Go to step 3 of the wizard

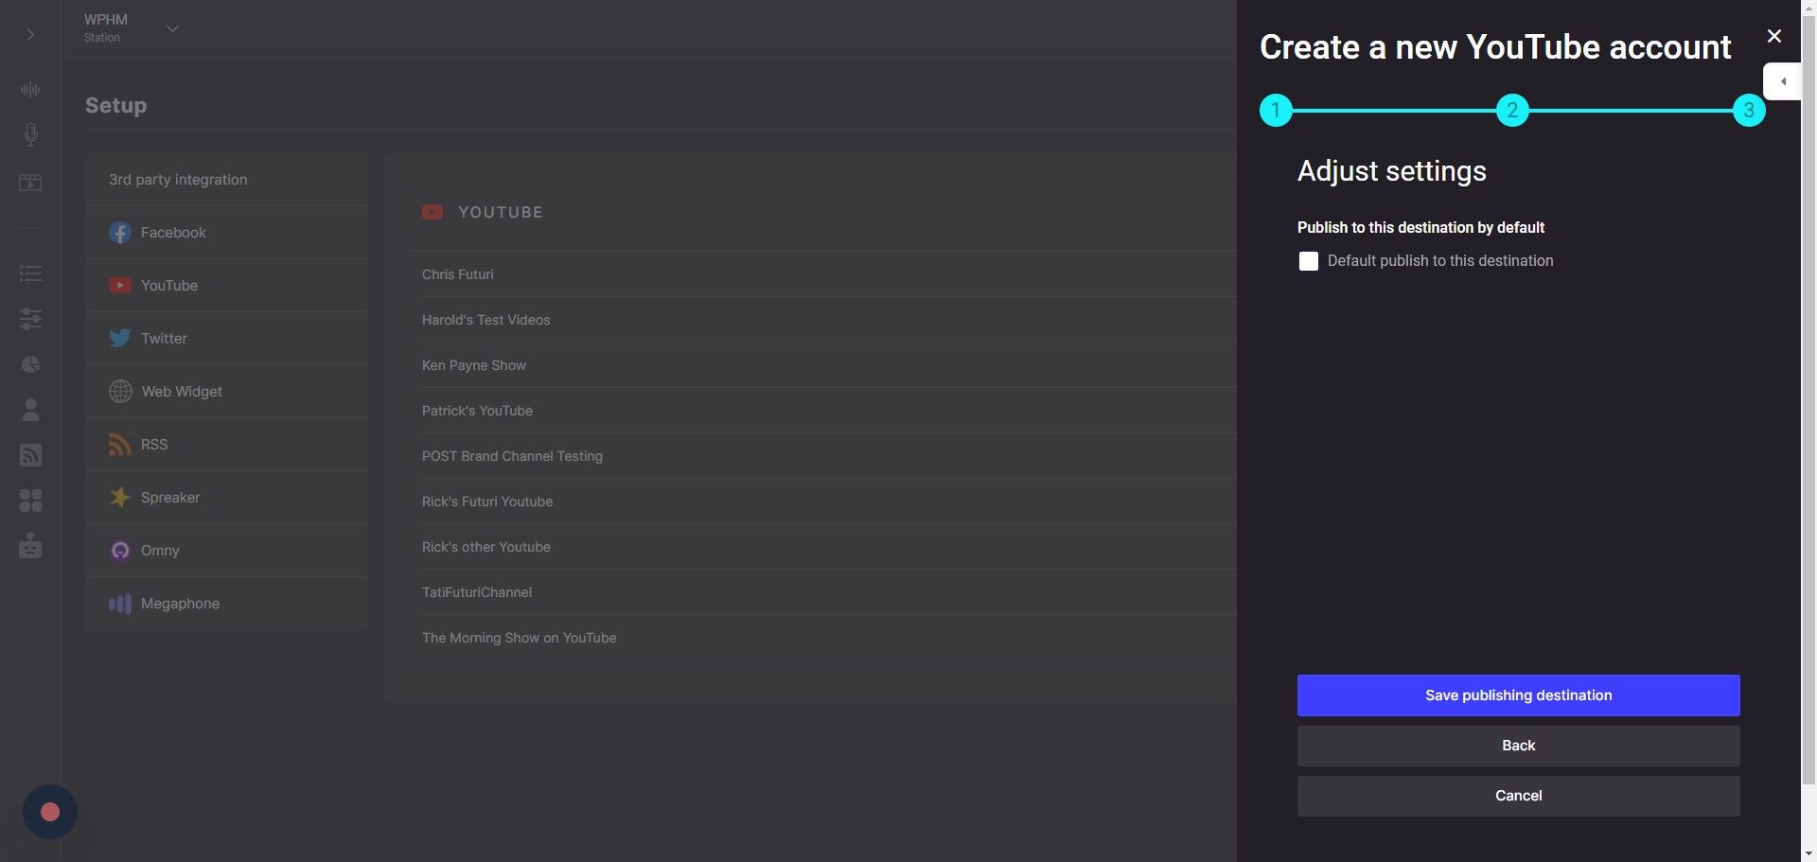1749,111
